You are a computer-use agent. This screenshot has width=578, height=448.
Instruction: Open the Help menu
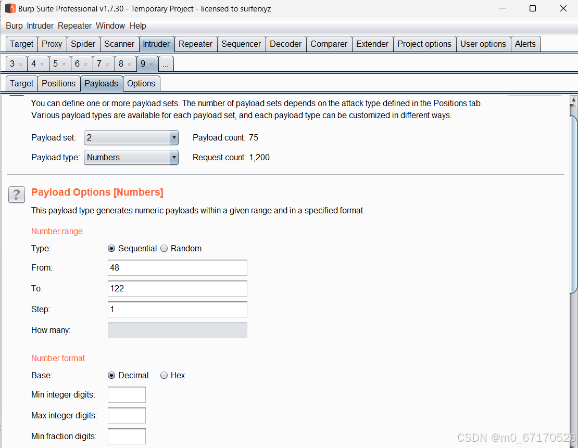138,26
